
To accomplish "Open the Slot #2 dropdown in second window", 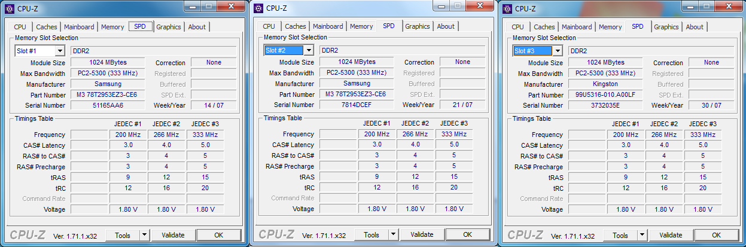I will click(x=308, y=50).
